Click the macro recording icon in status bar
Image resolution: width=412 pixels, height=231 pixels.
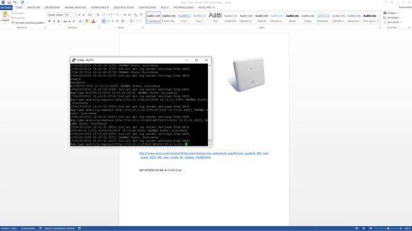click(79, 228)
